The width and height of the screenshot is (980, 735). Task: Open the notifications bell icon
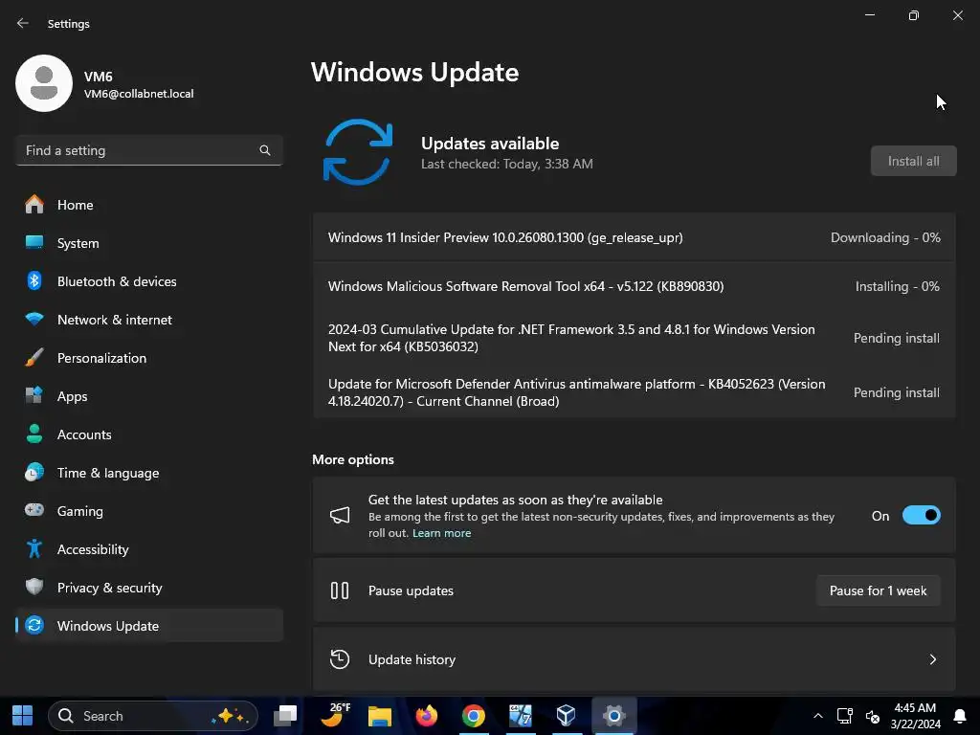[x=959, y=716]
